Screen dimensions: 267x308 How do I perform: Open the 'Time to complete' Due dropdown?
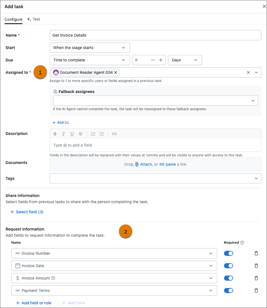coord(90,60)
